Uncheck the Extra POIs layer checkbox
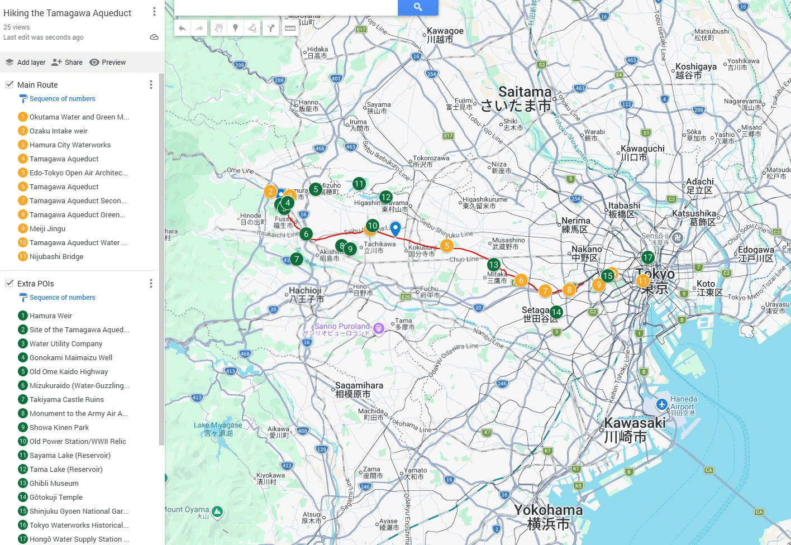 pos(9,284)
